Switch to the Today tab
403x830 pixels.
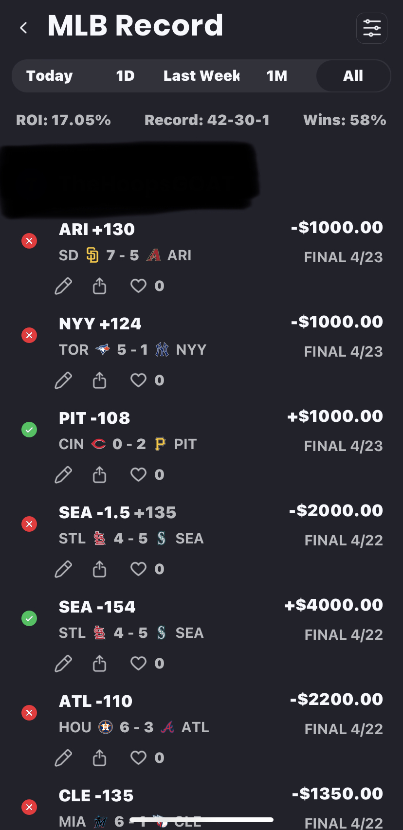pyautogui.click(x=50, y=76)
